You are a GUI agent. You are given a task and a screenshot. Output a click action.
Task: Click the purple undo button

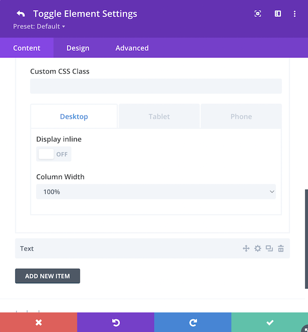click(x=115, y=322)
